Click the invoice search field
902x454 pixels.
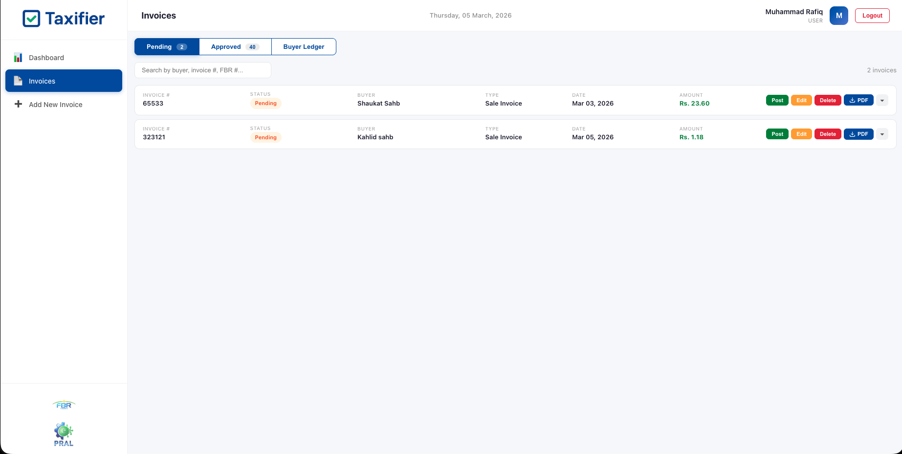(x=202, y=70)
